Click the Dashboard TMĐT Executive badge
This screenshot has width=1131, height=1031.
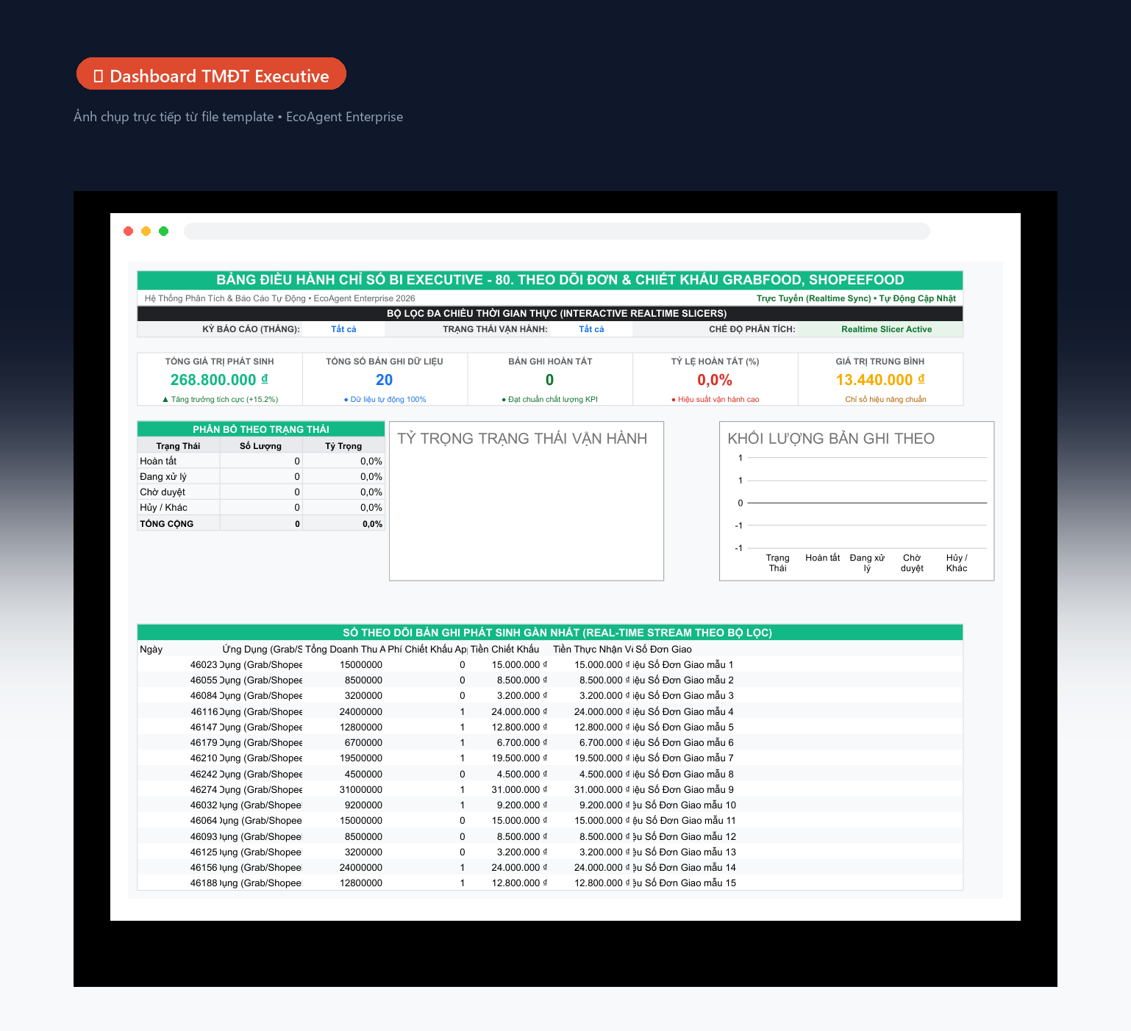tap(211, 73)
